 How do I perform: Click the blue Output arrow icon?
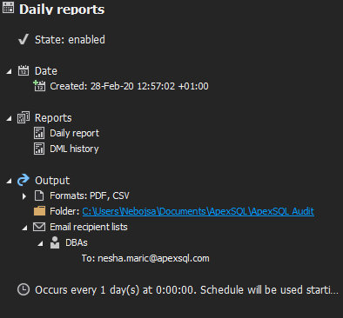pos(24,180)
